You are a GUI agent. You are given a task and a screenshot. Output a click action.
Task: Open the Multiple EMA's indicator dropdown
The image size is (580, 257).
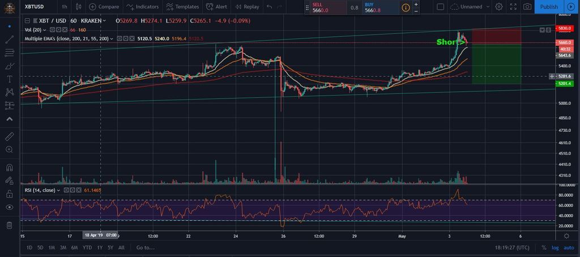coord(112,38)
